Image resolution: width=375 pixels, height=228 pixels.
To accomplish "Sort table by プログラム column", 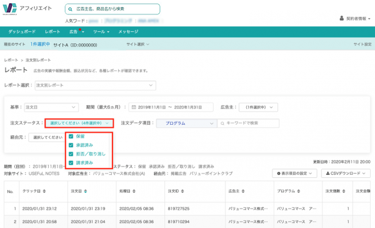I will pos(299,191).
